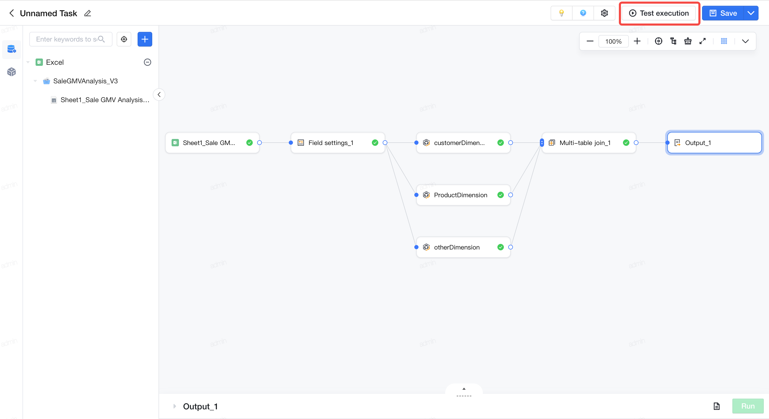Open the help question mark icon
Viewport: 769px width, 419px height.
(x=583, y=13)
